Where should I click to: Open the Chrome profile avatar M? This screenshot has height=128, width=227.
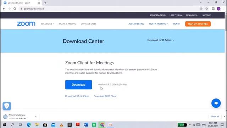218,9
